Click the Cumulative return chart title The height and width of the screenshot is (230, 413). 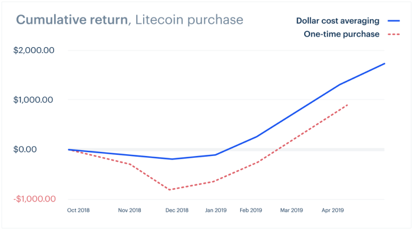72,20
